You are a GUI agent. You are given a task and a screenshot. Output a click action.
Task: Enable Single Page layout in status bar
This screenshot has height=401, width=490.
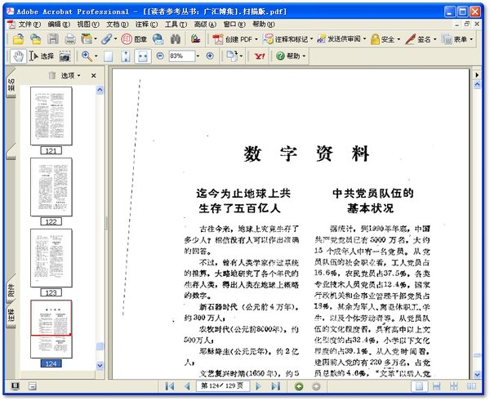click(420, 386)
